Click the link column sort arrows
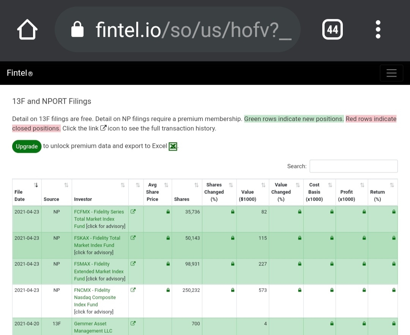 coord(137,185)
